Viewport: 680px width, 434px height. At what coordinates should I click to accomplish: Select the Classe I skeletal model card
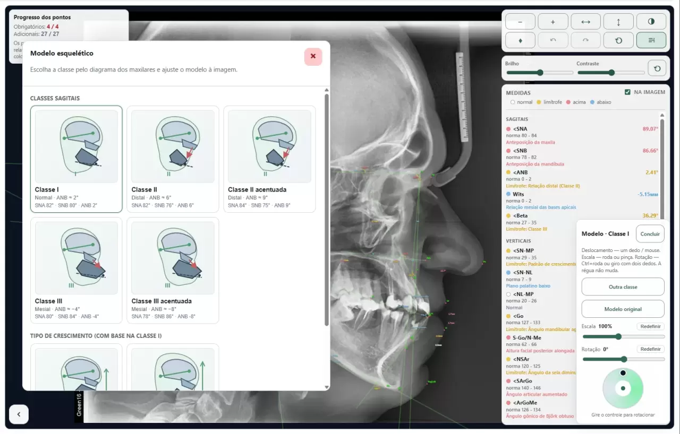(x=76, y=159)
